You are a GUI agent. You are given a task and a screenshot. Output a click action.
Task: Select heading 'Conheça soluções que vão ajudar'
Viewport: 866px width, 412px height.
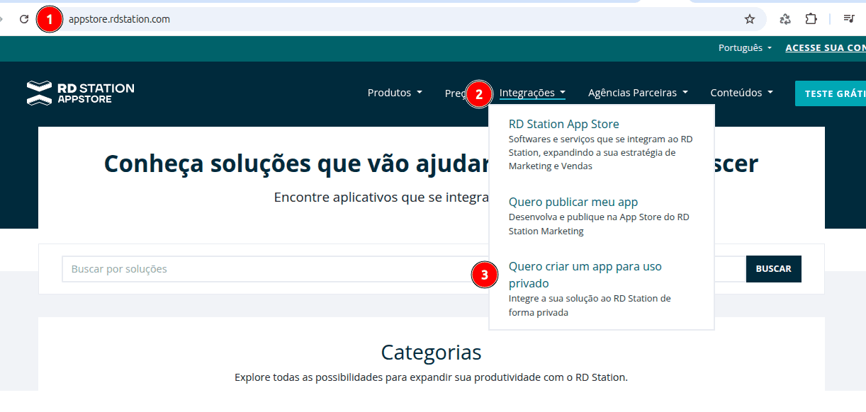coord(296,164)
